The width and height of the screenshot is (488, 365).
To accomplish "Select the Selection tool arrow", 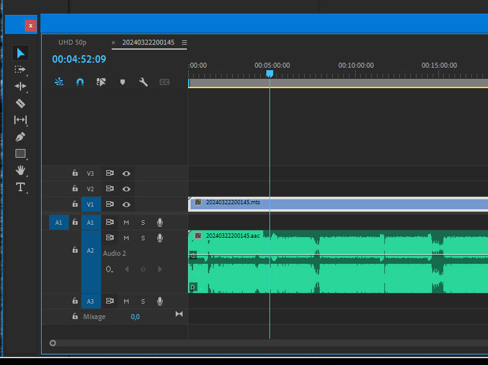I will (20, 53).
